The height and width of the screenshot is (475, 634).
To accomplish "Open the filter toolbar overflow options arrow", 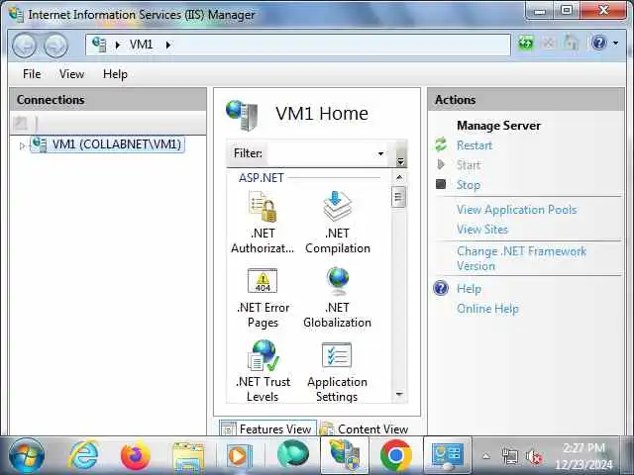I will (400, 161).
